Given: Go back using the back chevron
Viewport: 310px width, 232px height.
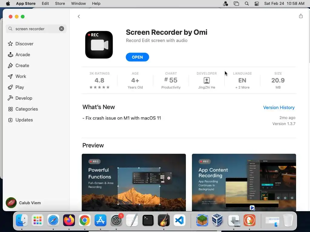Looking at the screenshot, I should click(79, 16).
